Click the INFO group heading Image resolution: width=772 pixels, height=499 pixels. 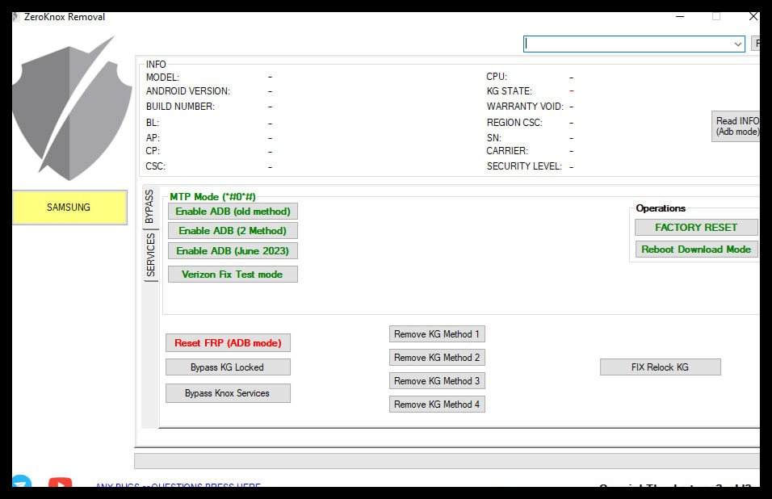click(x=156, y=65)
